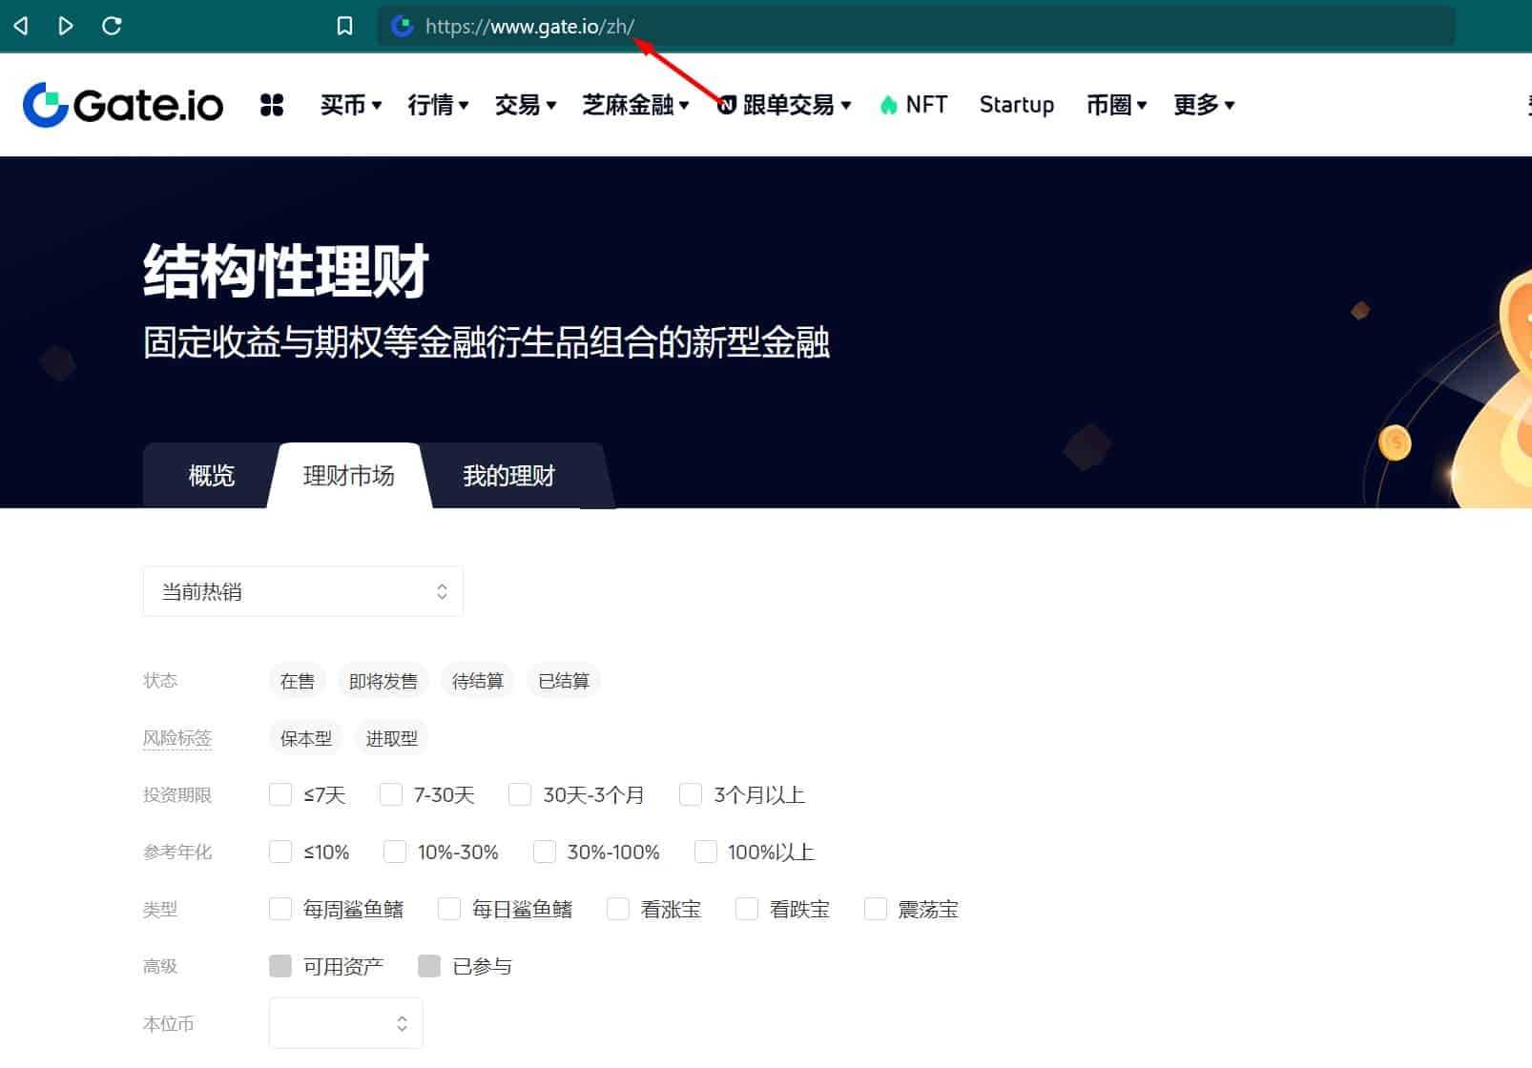
Task: Click the browser forward arrow icon
Action: tap(66, 26)
